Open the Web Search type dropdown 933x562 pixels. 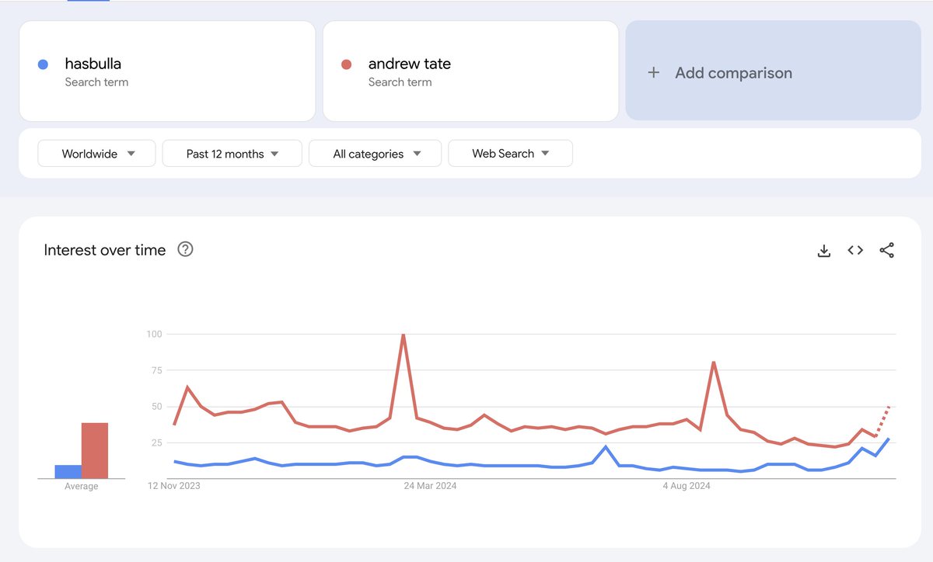pyautogui.click(x=511, y=154)
